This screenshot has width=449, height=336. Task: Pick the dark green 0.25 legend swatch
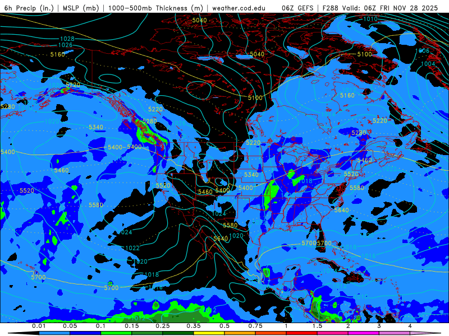click(178, 333)
